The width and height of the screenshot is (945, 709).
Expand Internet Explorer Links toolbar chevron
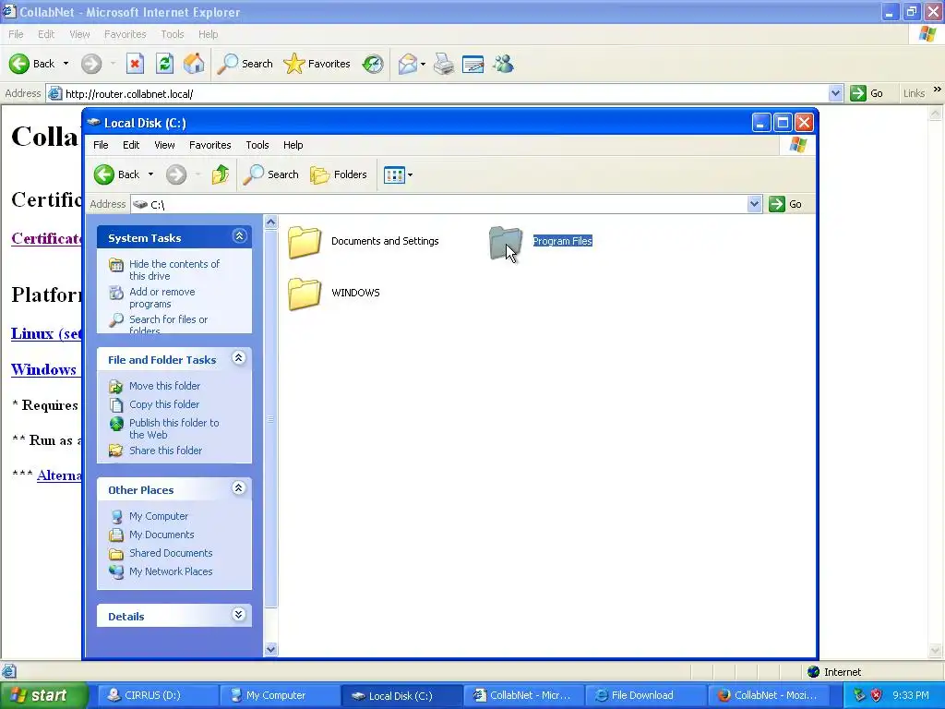coord(938,90)
